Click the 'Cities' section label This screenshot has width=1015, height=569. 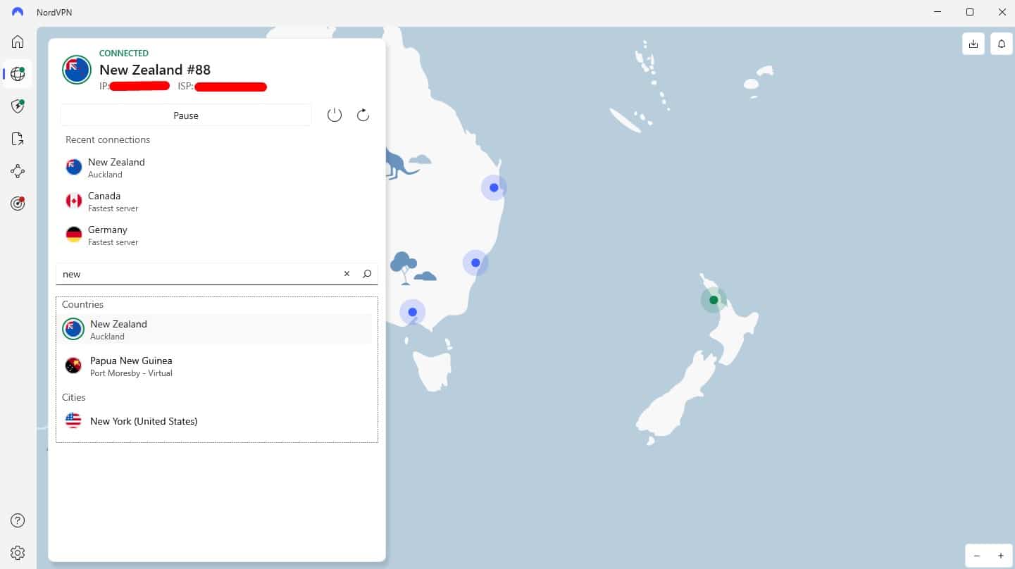pos(73,397)
